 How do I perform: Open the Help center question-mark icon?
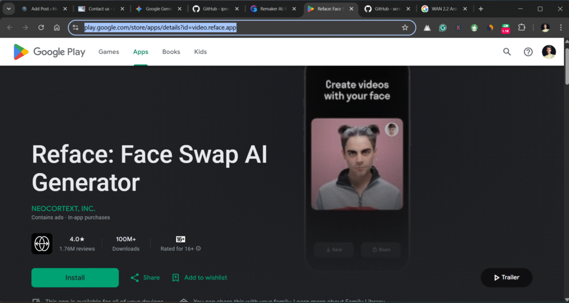(528, 52)
